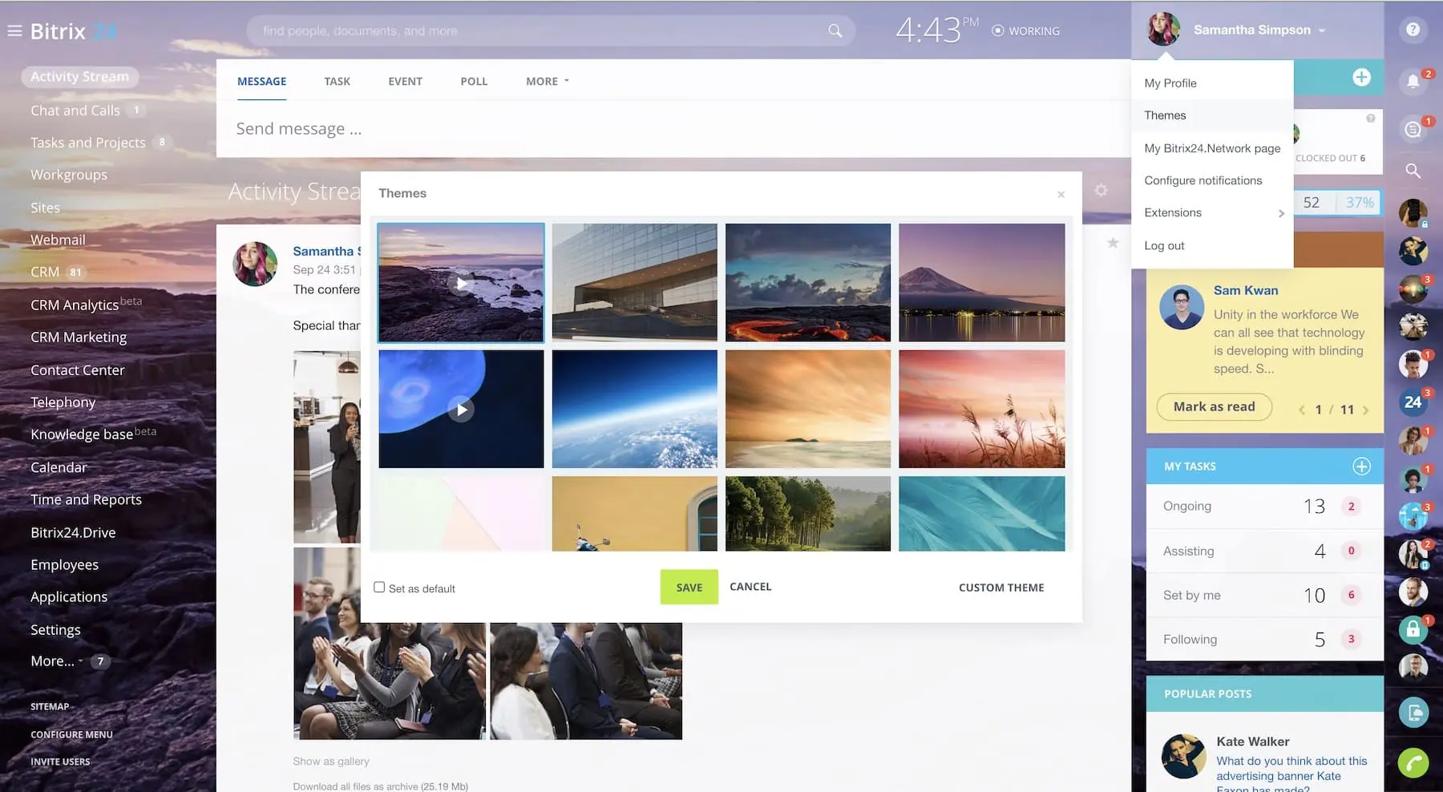Open the notifications bell icon
1443x792 pixels.
coord(1413,81)
